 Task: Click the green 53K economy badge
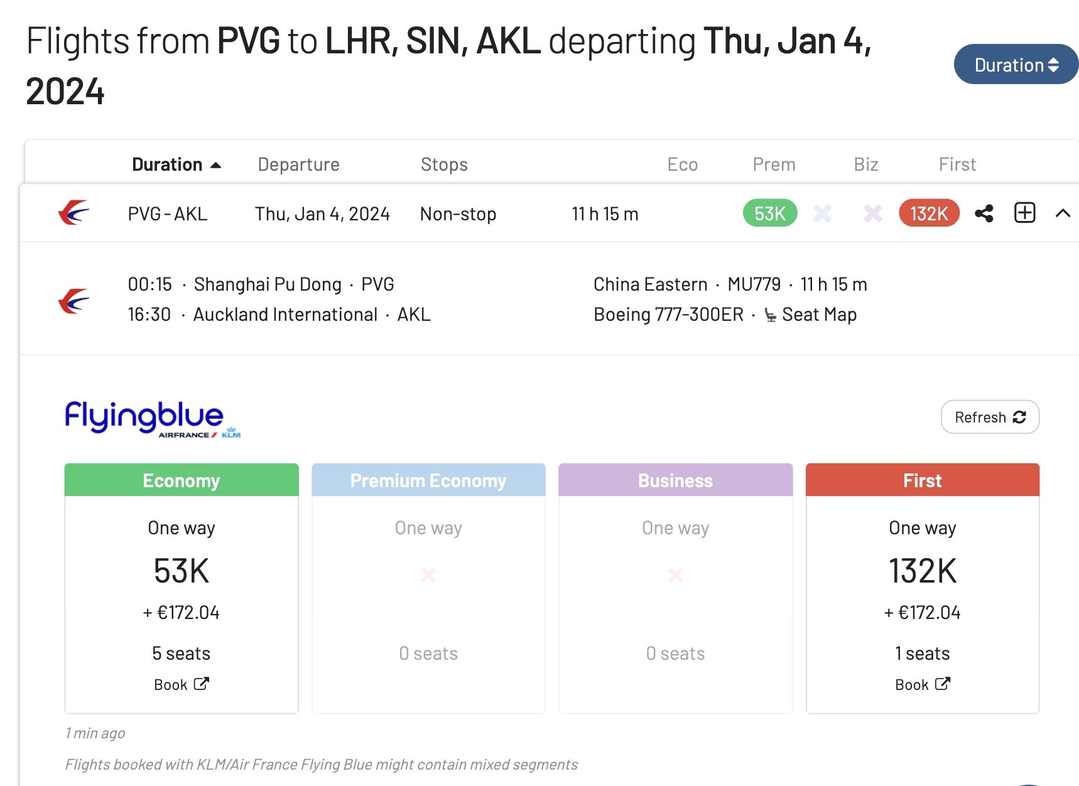(x=770, y=213)
